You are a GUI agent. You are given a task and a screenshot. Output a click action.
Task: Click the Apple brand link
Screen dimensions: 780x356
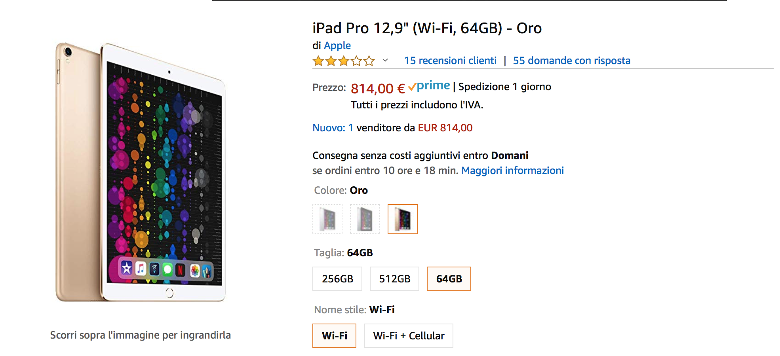click(337, 45)
